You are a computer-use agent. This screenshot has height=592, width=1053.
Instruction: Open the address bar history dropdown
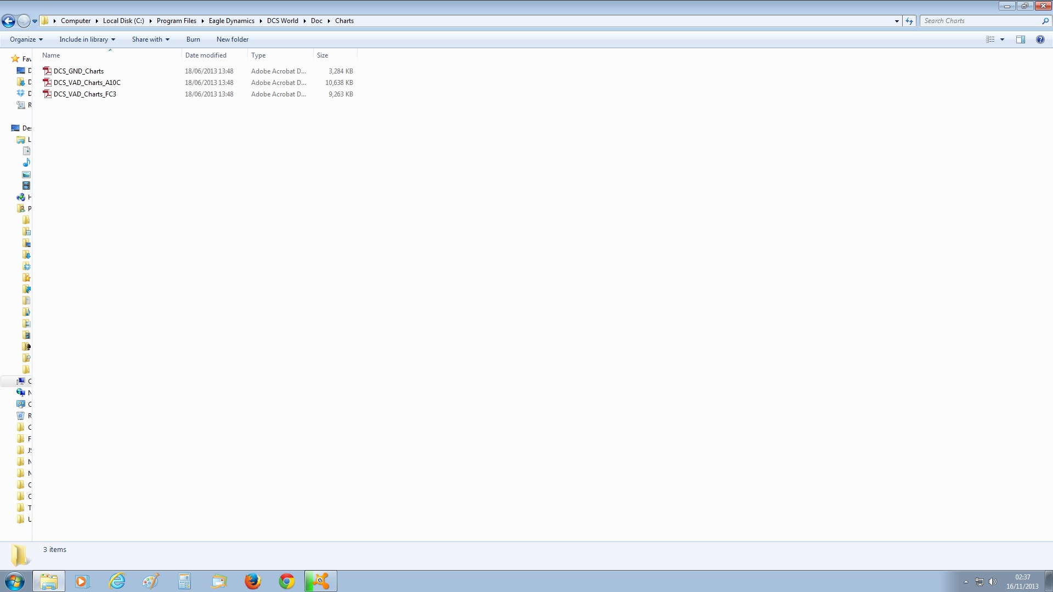pyautogui.click(x=897, y=21)
